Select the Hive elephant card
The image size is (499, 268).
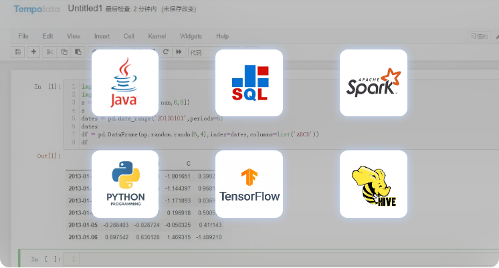(x=373, y=184)
